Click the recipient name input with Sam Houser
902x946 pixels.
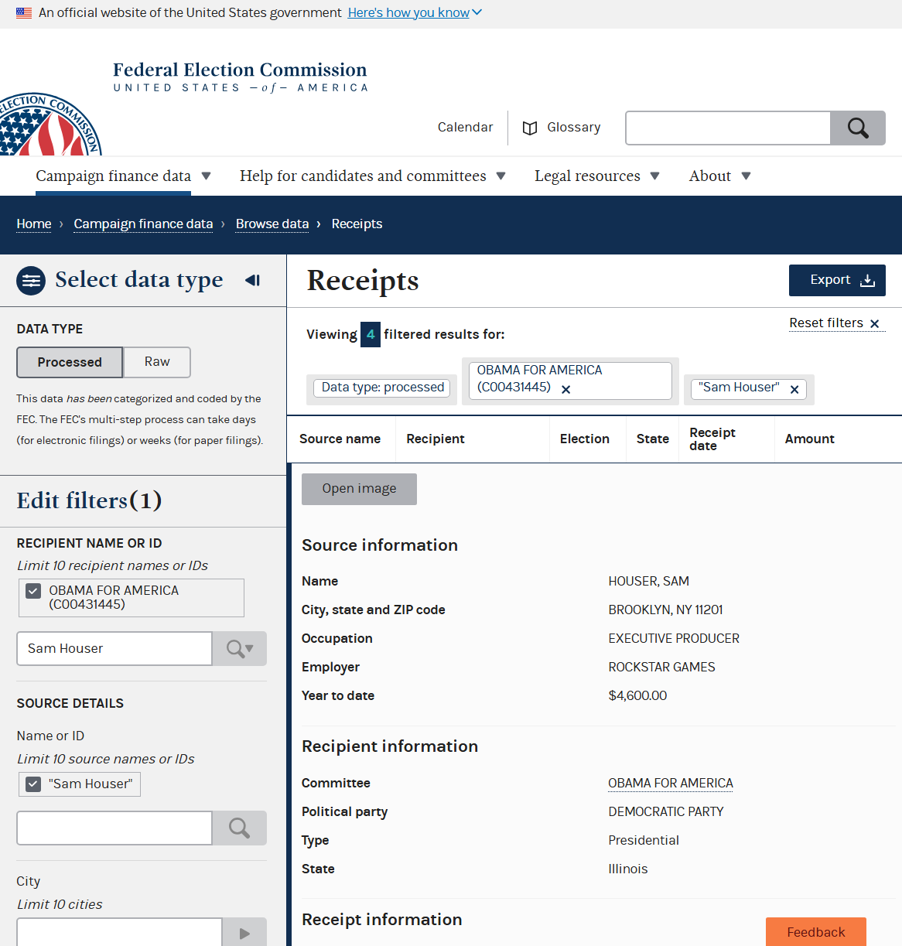[114, 648]
